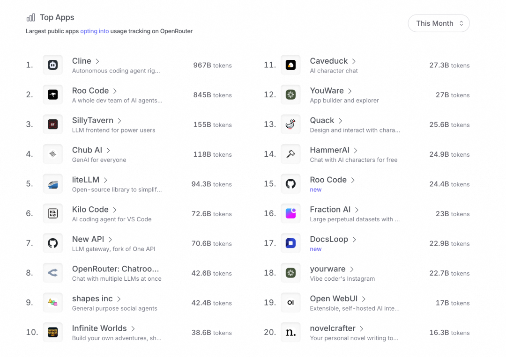The image size is (506, 357).
Task: Open the SillyTavern red ST icon
Action: click(x=52, y=124)
